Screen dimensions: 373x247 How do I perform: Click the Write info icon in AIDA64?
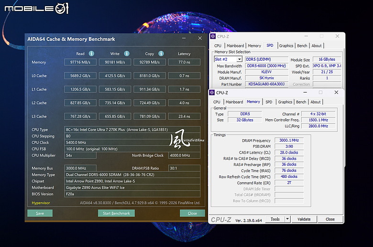(x=127, y=53)
